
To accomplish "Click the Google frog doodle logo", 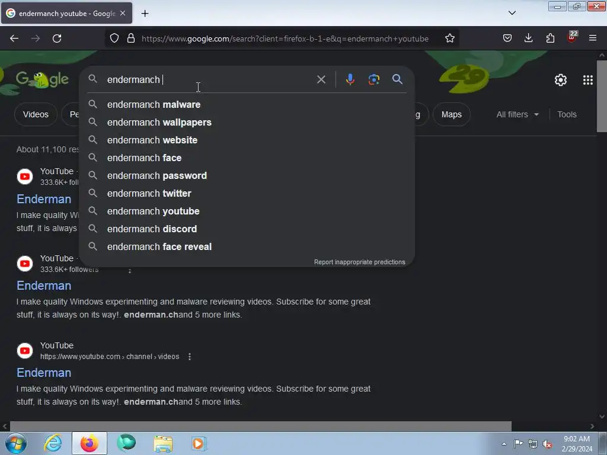I will point(42,80).
